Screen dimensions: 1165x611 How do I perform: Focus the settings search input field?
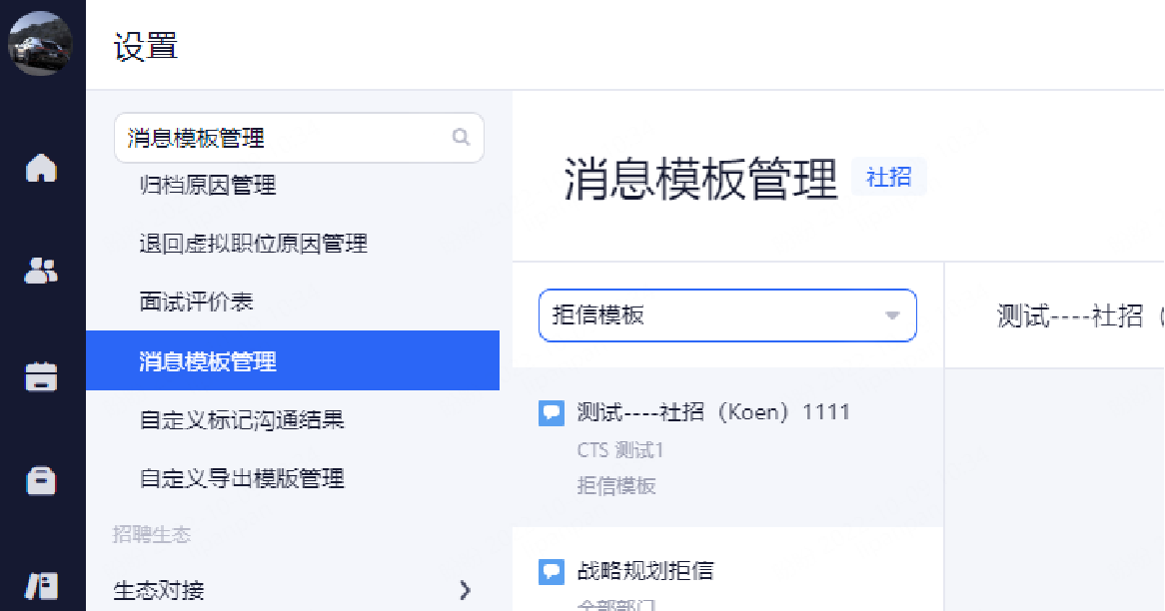(x=300, y=138)
